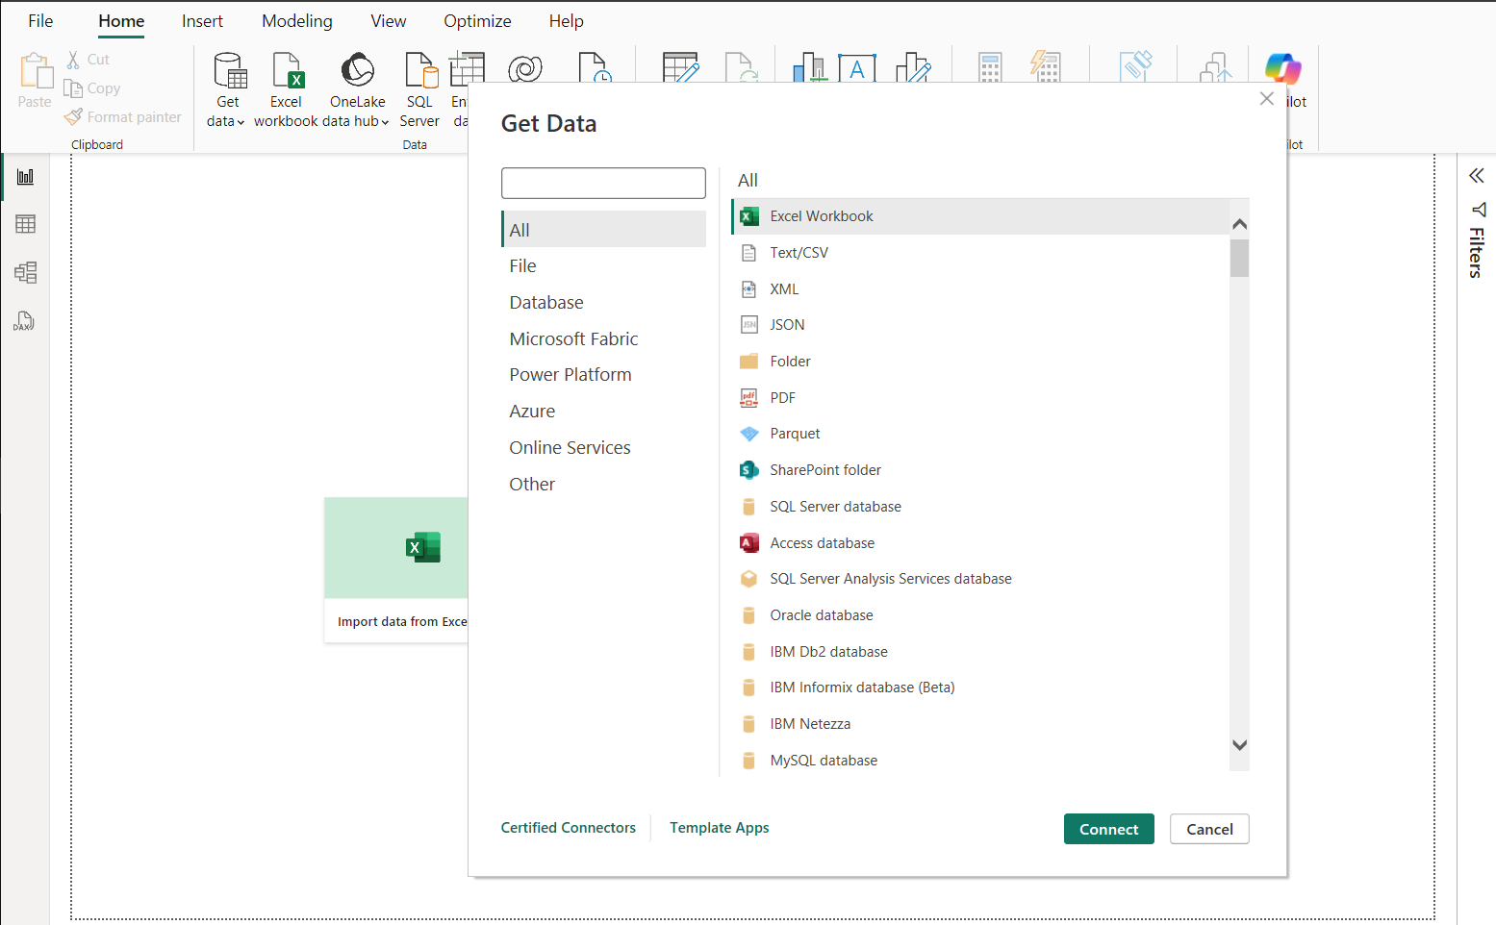
Task: Click the Copilot ribbon icon
Action: point(1283,69)
